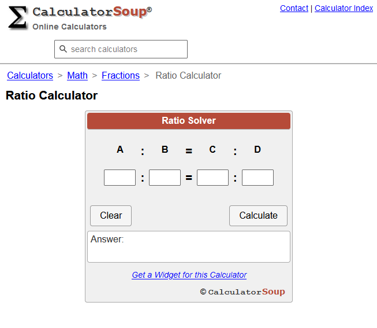Screen dimensions: 377x328
Task: Go to Math breadcrumb
Action: [77, 75]
